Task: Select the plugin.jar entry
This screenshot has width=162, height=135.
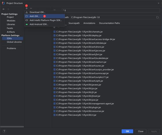Action: 77,107
